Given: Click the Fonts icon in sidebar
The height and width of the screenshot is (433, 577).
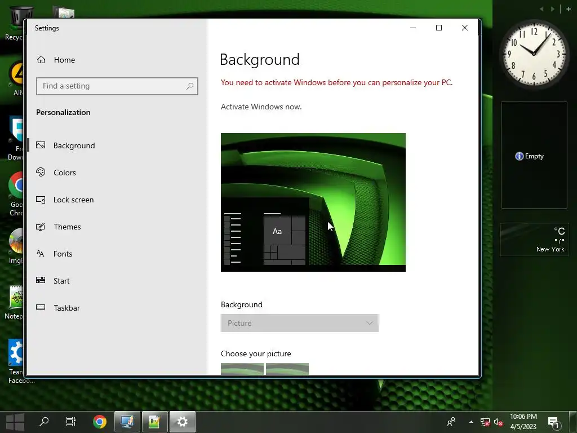Looking at the screenshot, I should [41, 253].
